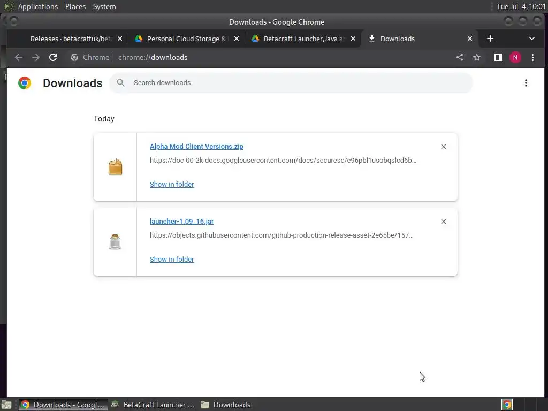Click the zip archive file icon
Image resolution: width=548 pixels, height=411 pixels.
(115, 167)
